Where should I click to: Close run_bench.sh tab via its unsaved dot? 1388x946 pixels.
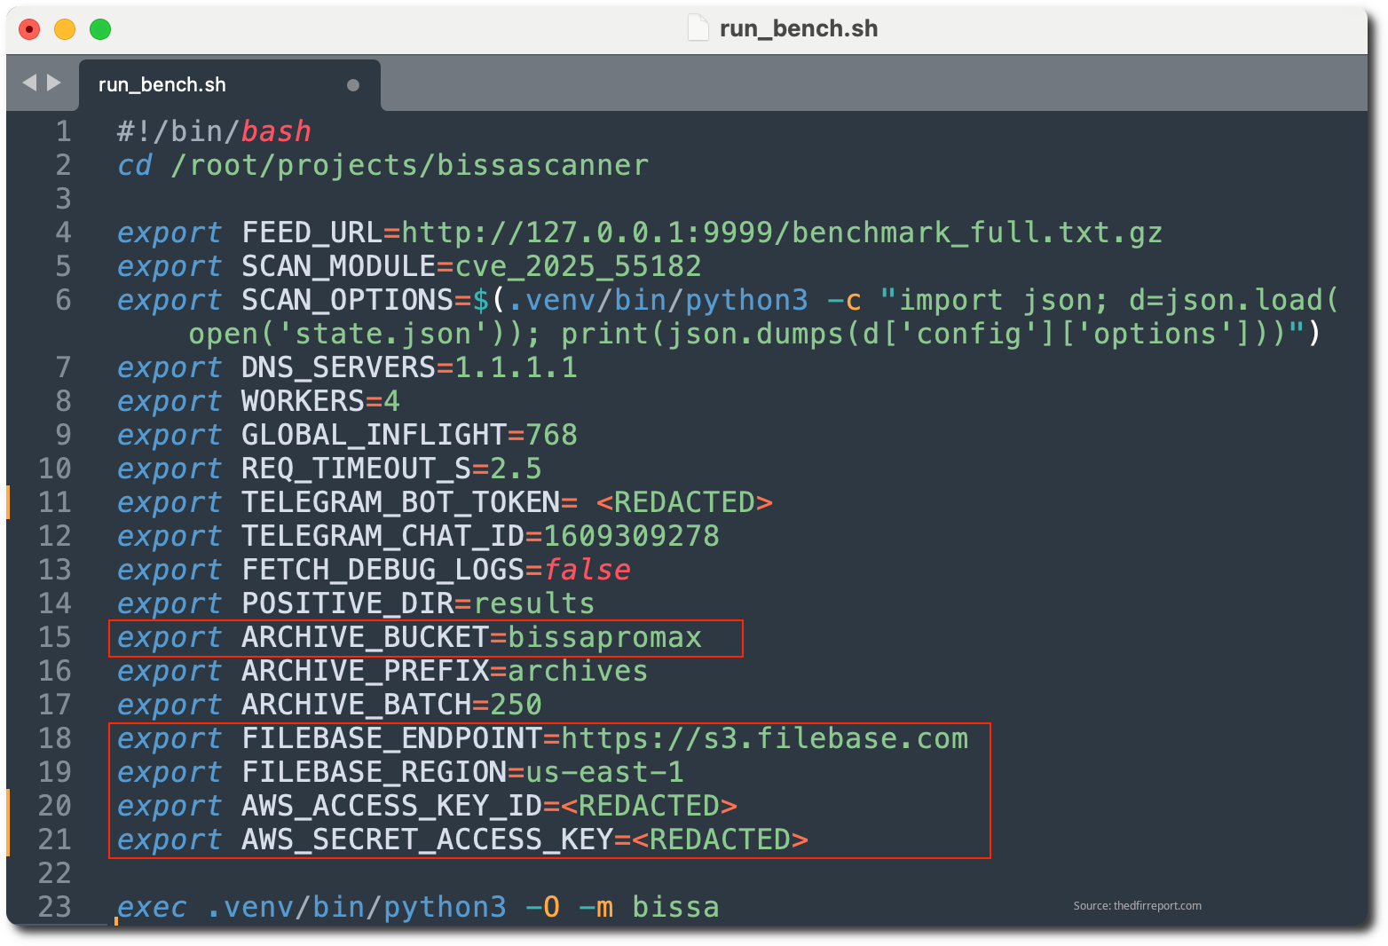pos(353,85)
